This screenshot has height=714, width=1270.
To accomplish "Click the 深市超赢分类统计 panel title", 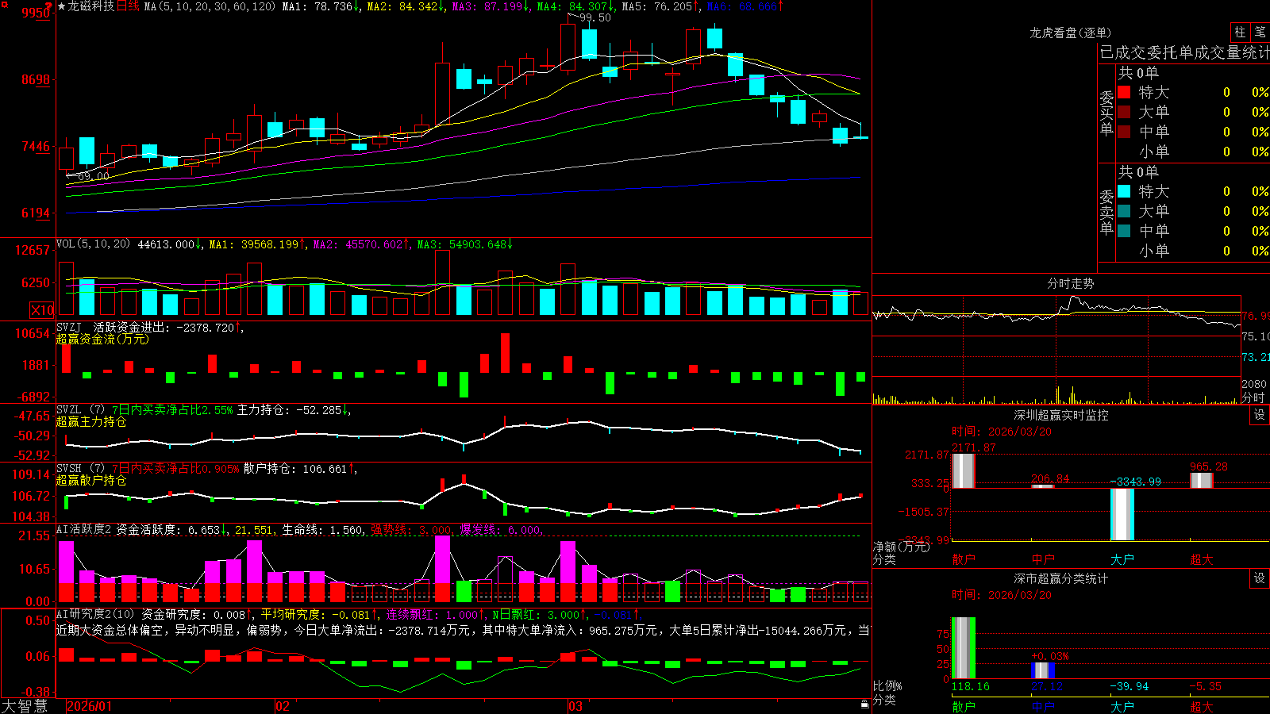I will (1060, 578).
